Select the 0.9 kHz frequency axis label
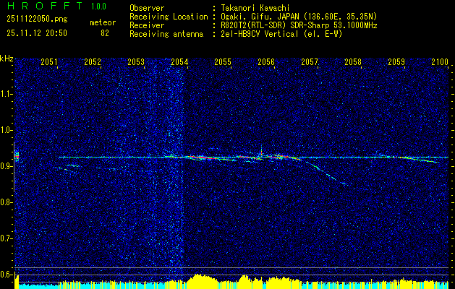 (x=6, y=166)
